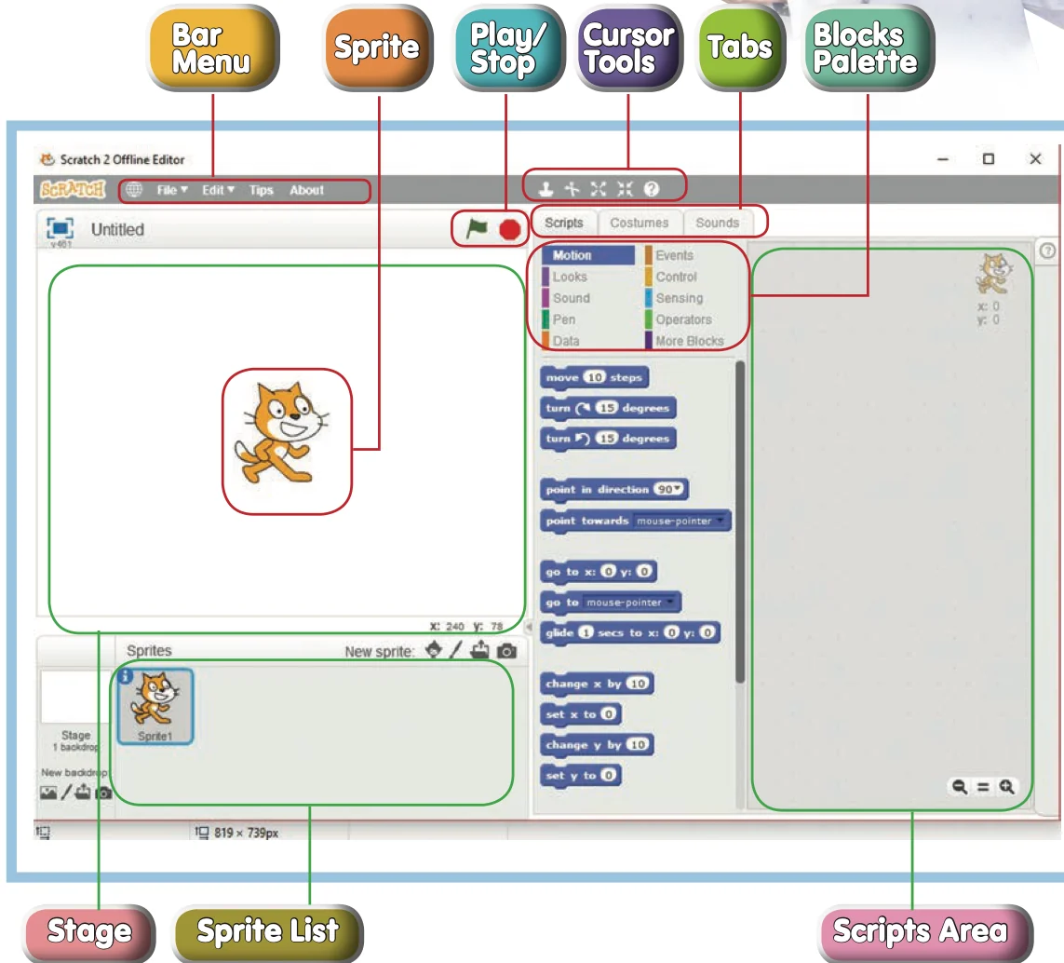Switch to the Costumes tab
Viewport: 1064px width, 963px height.
click(x=640, y=223)
